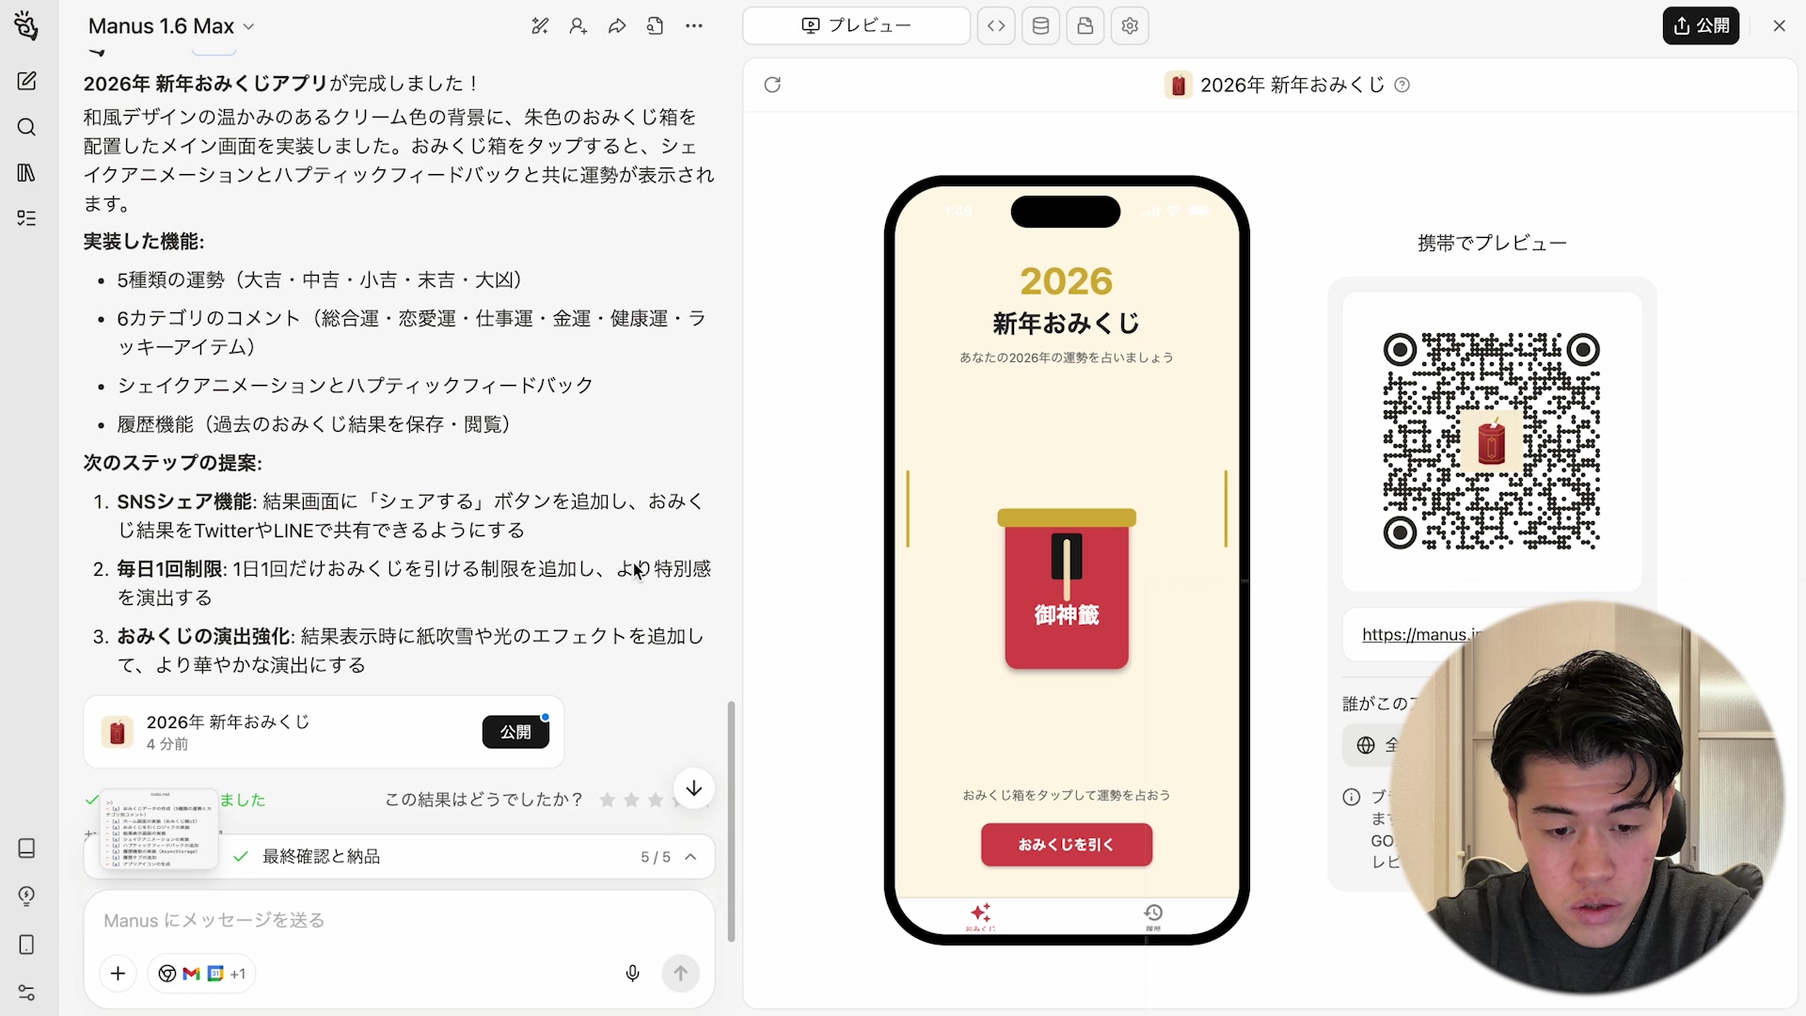
Task: Collapse the 最終確認と納品 steps panel
Action: tap(690, 857)
